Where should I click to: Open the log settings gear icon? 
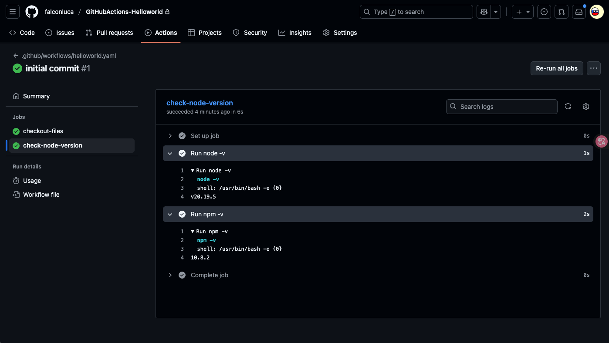pyautogui.click(x=586, y=107)
